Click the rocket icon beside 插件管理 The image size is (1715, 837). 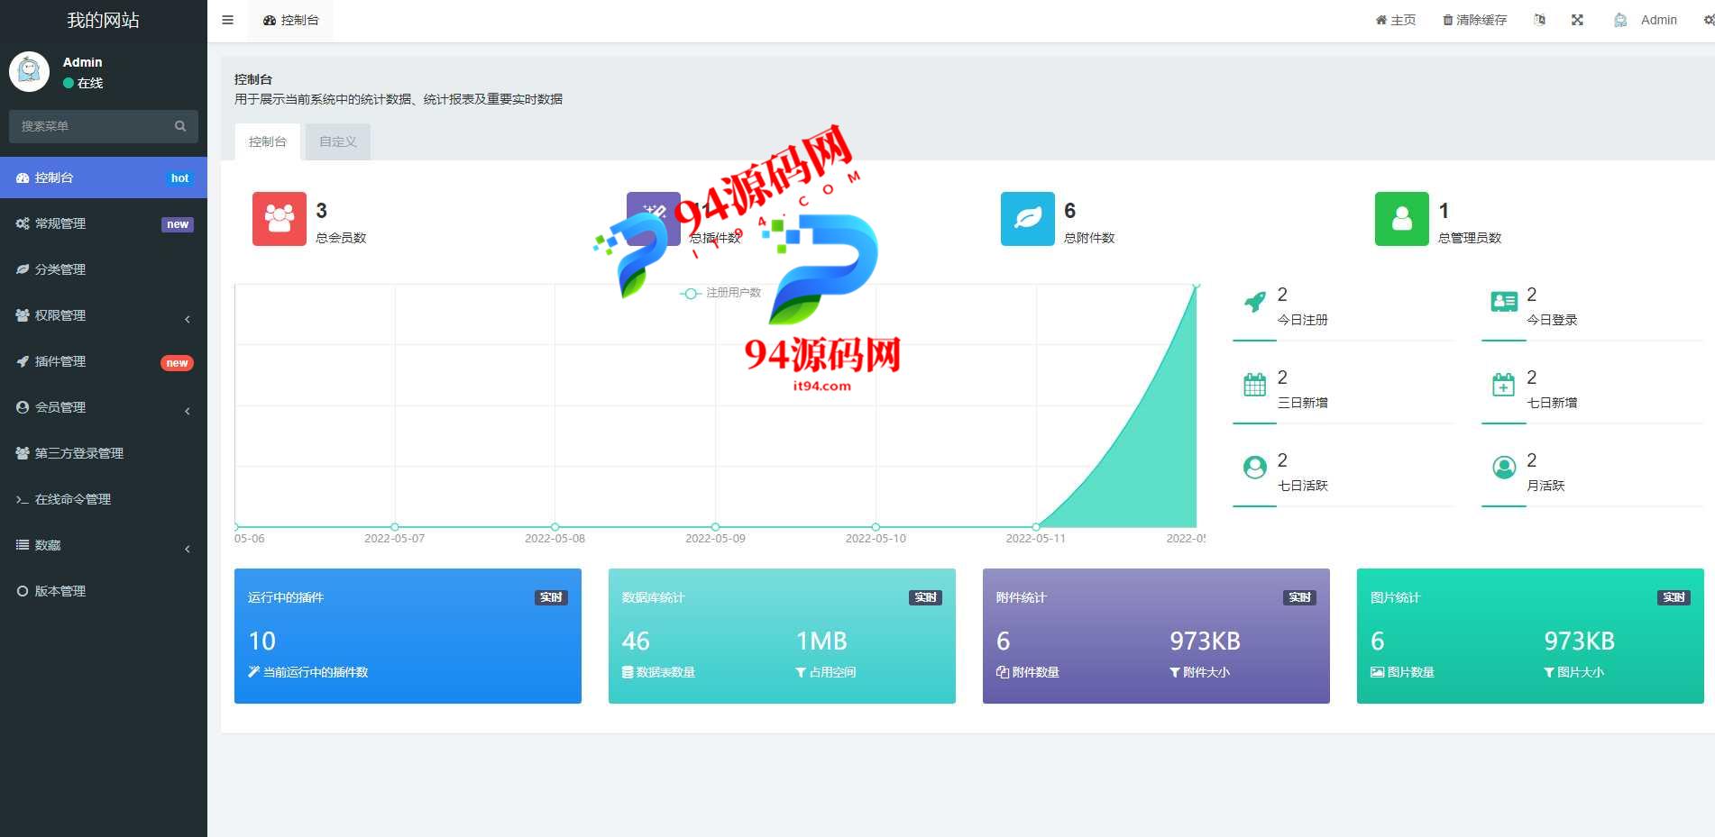23,361
